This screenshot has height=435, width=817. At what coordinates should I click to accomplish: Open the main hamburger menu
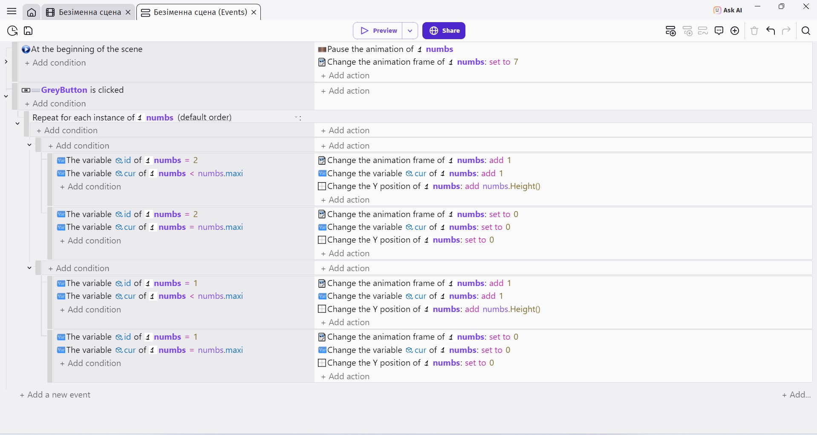12,12
